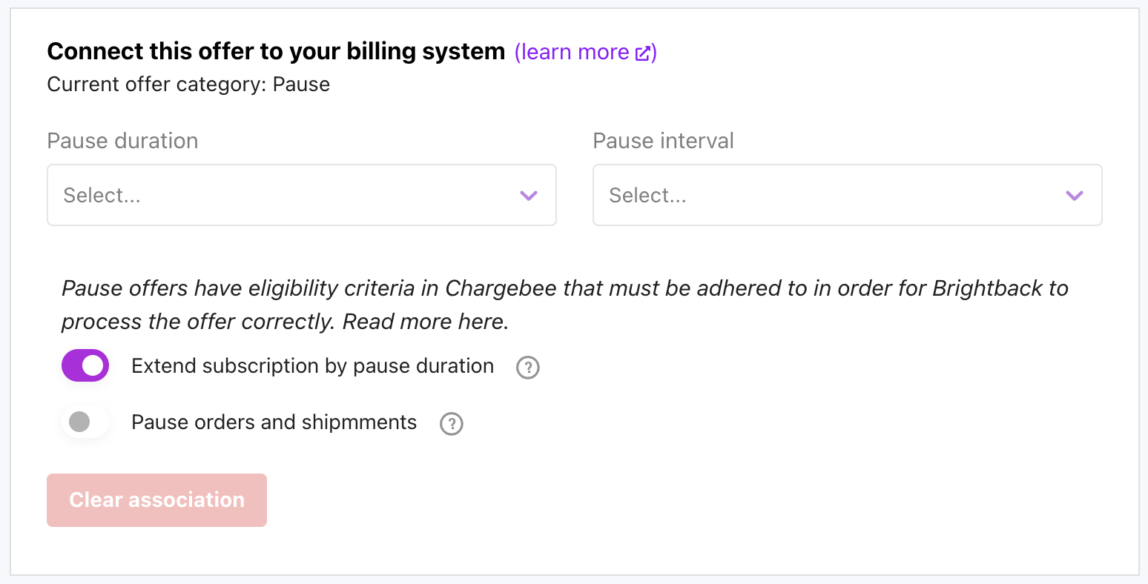Open the Pause duration dropdown
1148x584 pixels.
(x=301, y=195)
